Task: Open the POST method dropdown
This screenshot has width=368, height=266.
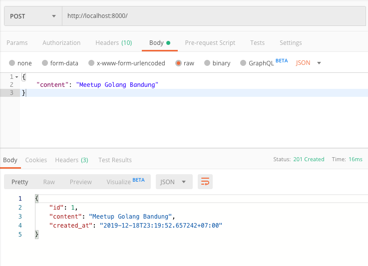Action: (x=33, y=16)
